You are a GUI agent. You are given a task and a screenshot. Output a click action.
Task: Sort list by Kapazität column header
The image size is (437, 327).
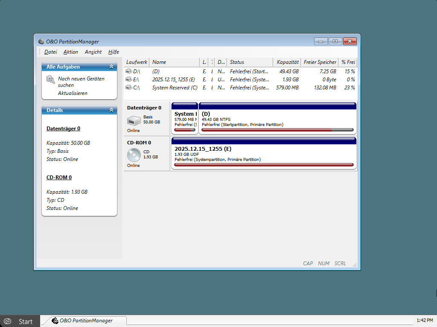287,62
